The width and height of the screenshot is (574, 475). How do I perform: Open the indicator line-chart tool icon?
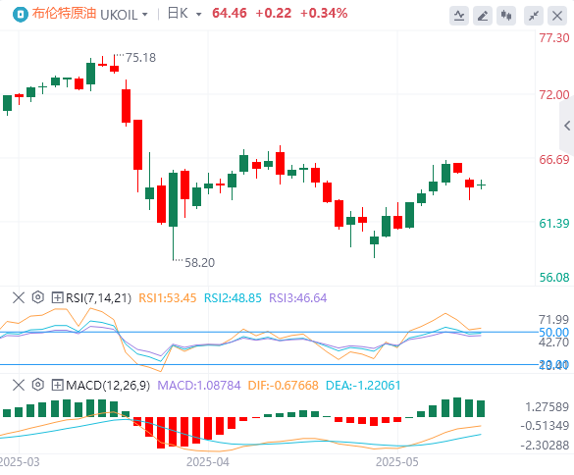(459, 16)
